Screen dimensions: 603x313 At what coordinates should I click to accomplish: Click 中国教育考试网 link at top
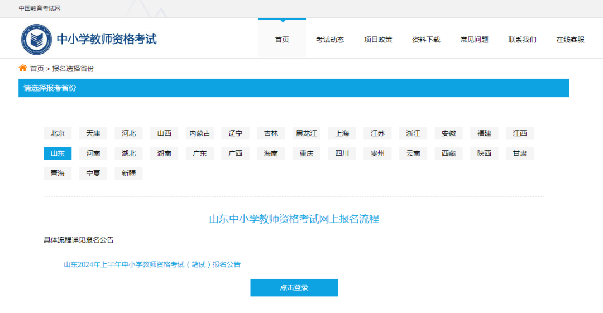(40, 8)
